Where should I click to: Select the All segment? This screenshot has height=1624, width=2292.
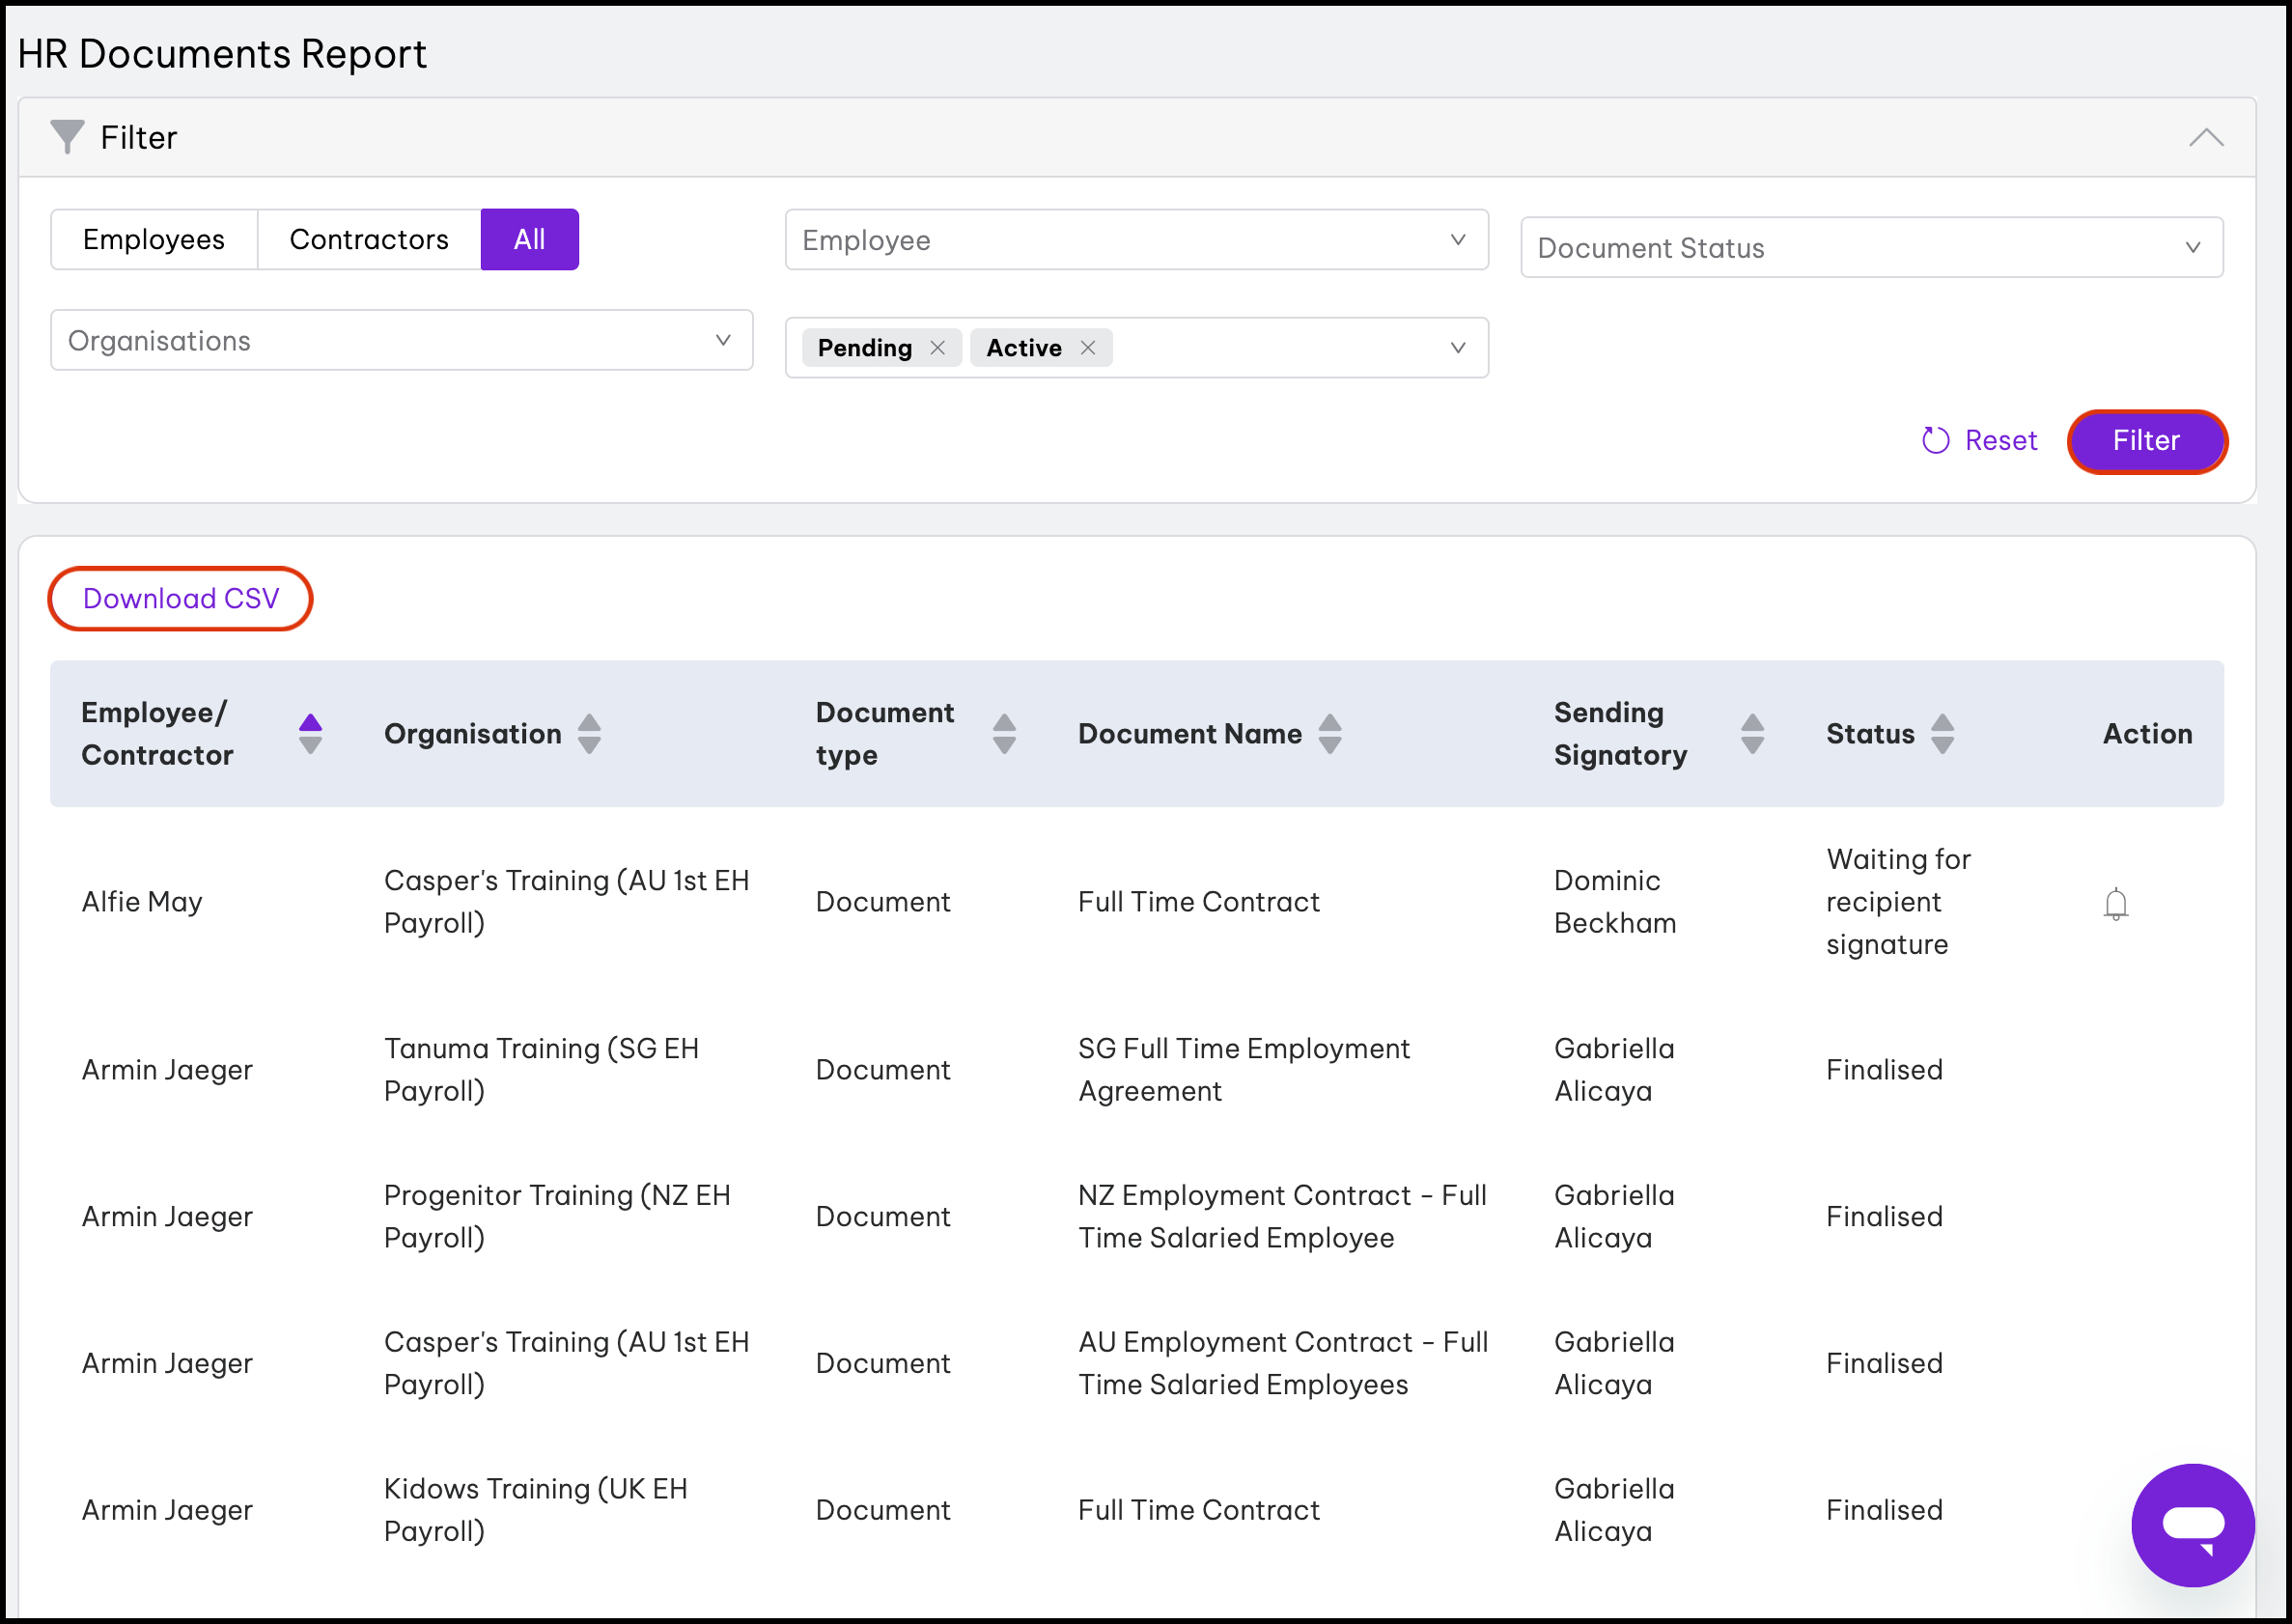click(529, 240)
